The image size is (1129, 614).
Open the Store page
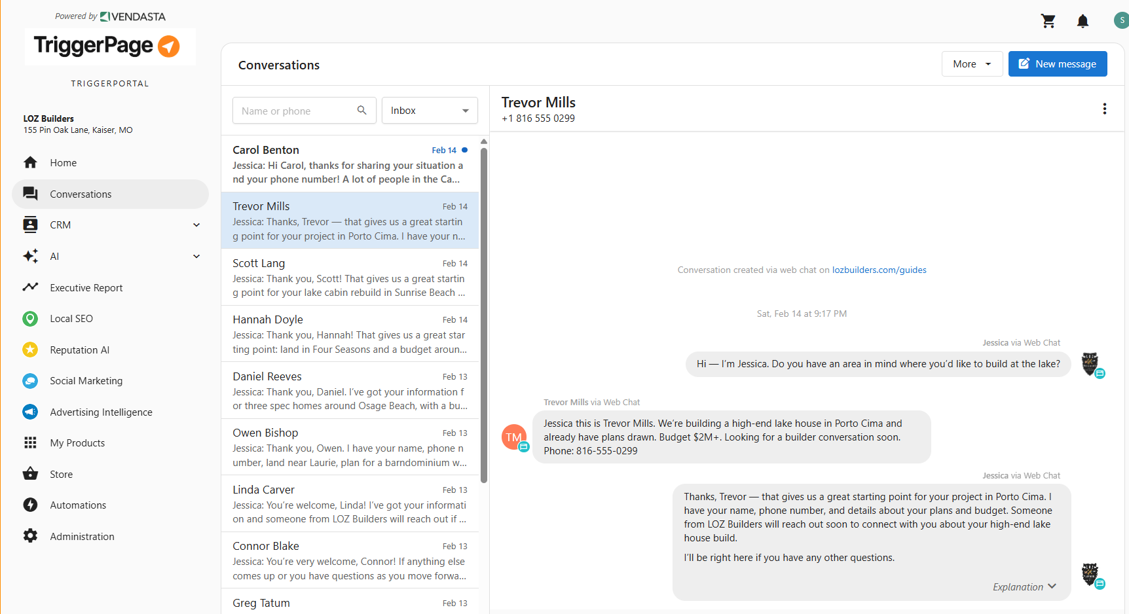(x=110, y=474)
